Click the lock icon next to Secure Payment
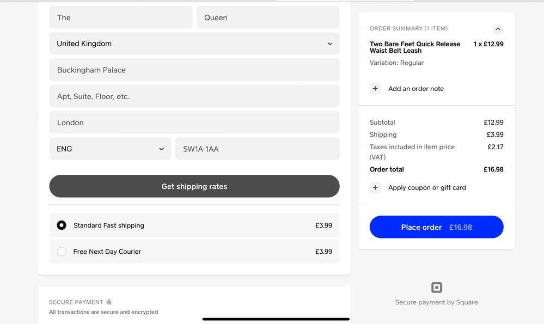 click(x=109, y=302)
